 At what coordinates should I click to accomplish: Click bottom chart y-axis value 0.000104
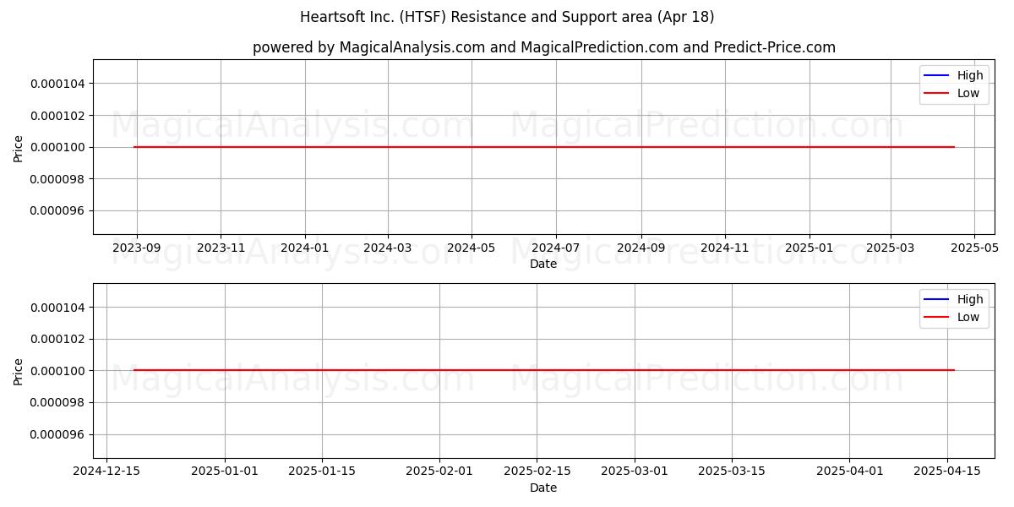coord(57,308)
